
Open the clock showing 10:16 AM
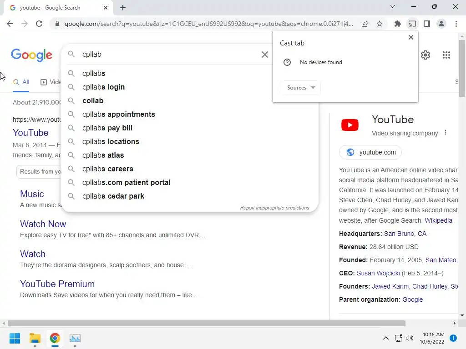(433, 338)
